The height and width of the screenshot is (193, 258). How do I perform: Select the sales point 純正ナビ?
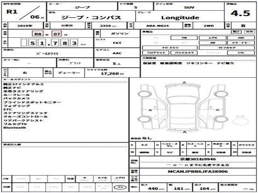click(x=12, y=88)
